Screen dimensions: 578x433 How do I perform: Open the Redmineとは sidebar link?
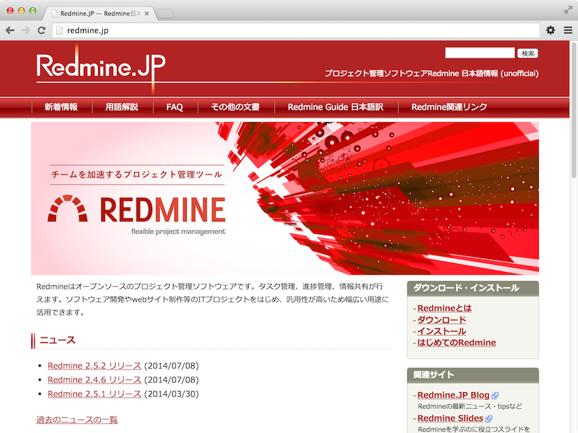pos(444,308)
